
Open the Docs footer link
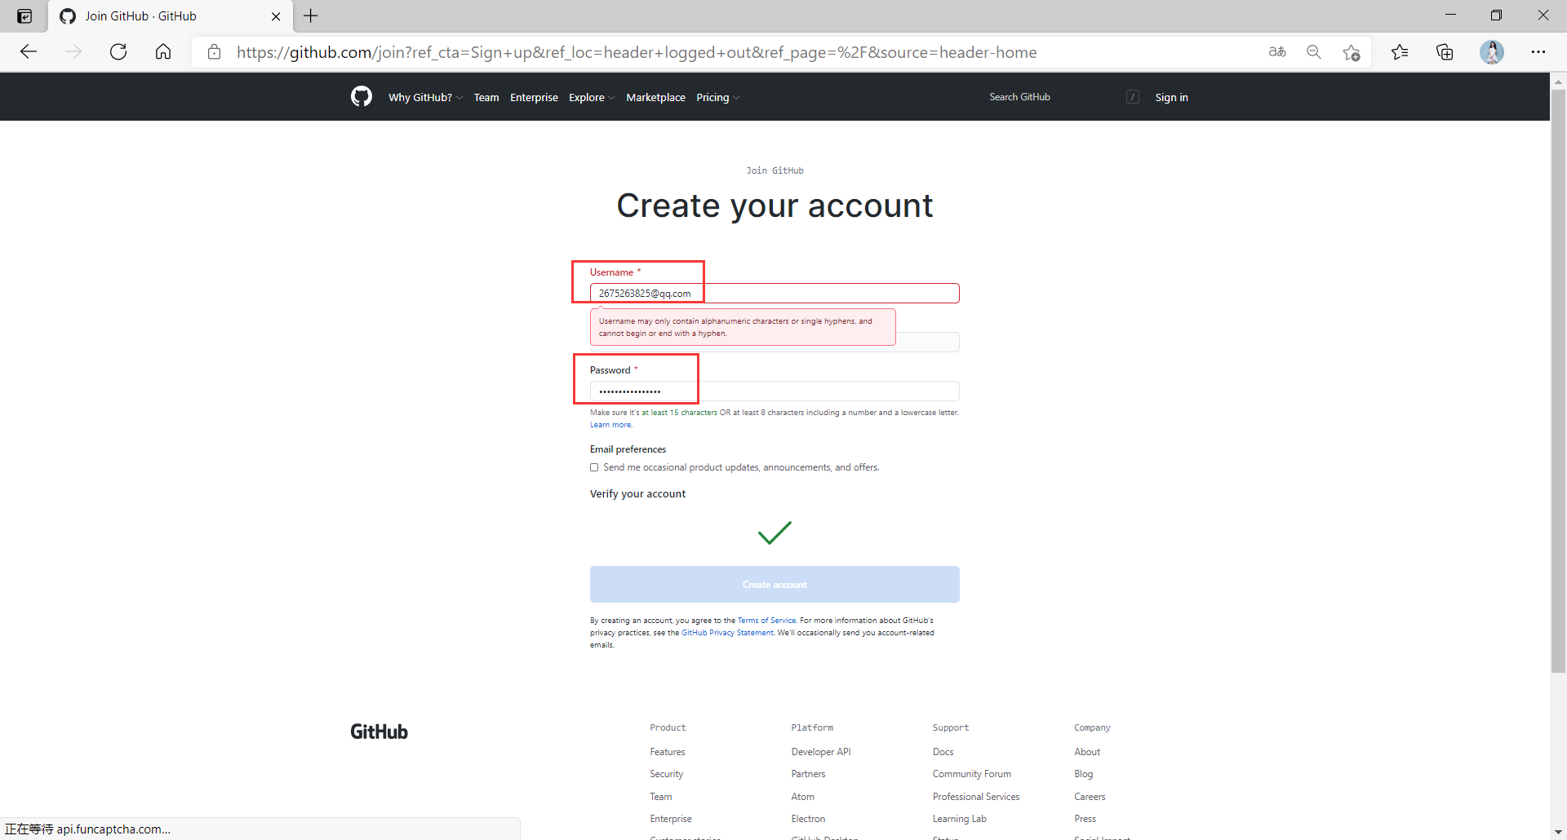(x=943, y=752)
